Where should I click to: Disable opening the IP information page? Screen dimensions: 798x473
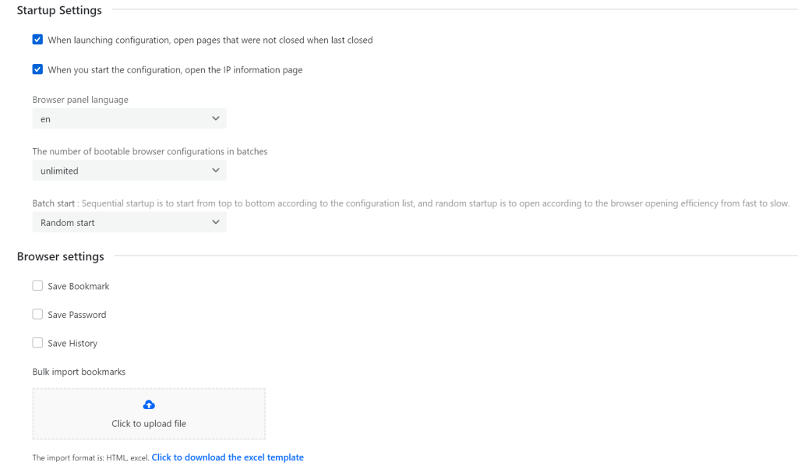[x=37, y=69]
